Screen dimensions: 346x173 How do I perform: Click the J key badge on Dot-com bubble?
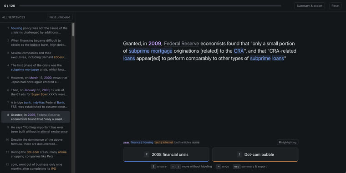coord(239,154)
